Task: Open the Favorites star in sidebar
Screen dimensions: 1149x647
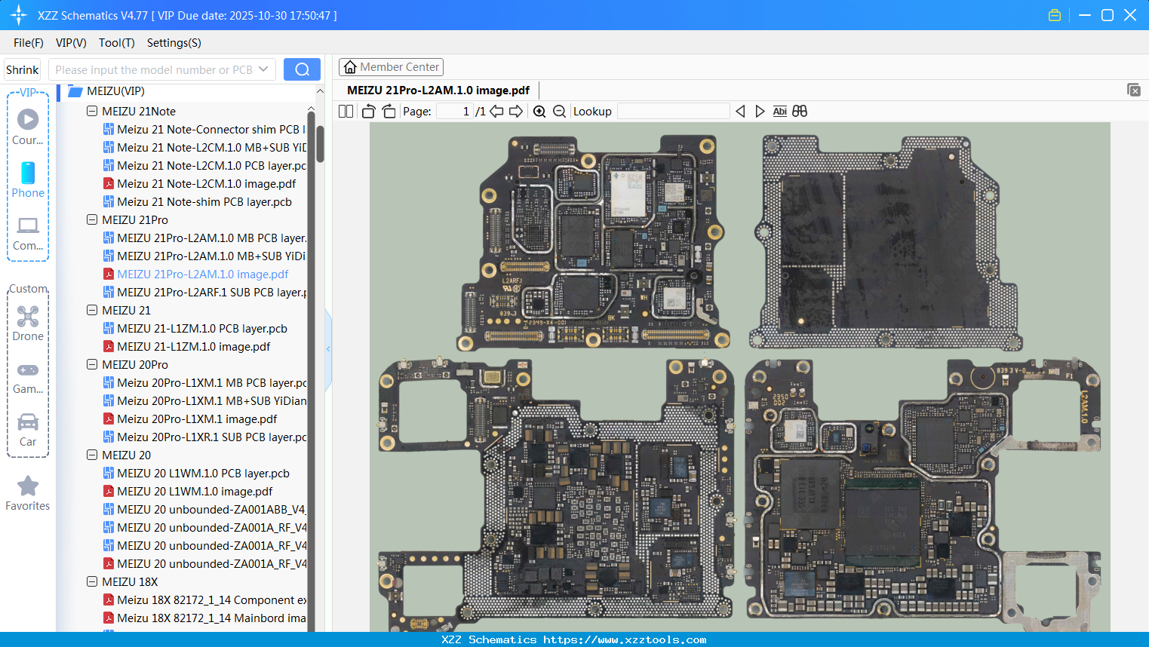Action: click(28, 493)
